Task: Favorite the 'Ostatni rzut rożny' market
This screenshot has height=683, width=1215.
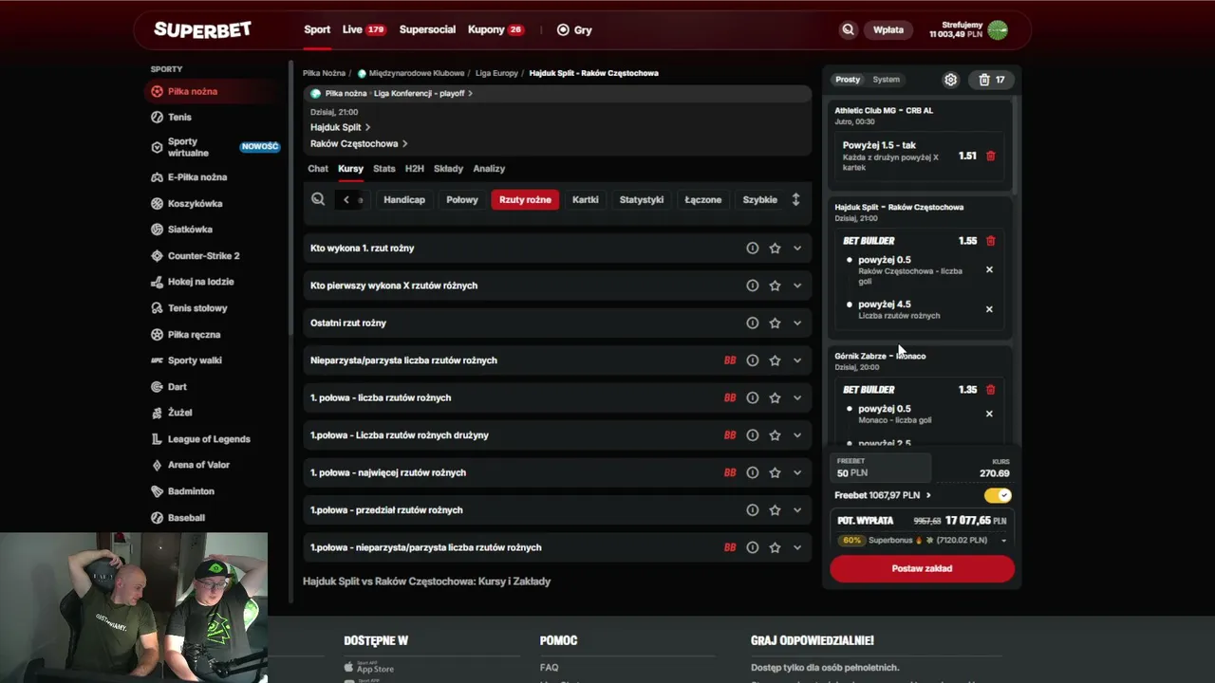Action: [x=775, y=323]
